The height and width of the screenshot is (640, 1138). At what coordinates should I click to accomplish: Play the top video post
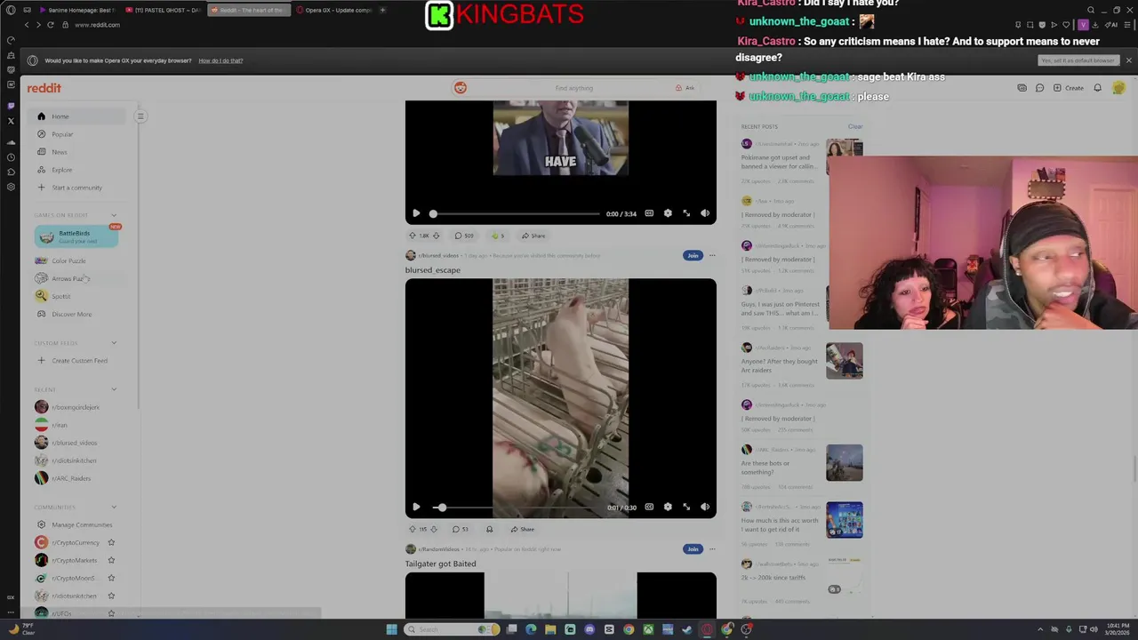416,213
